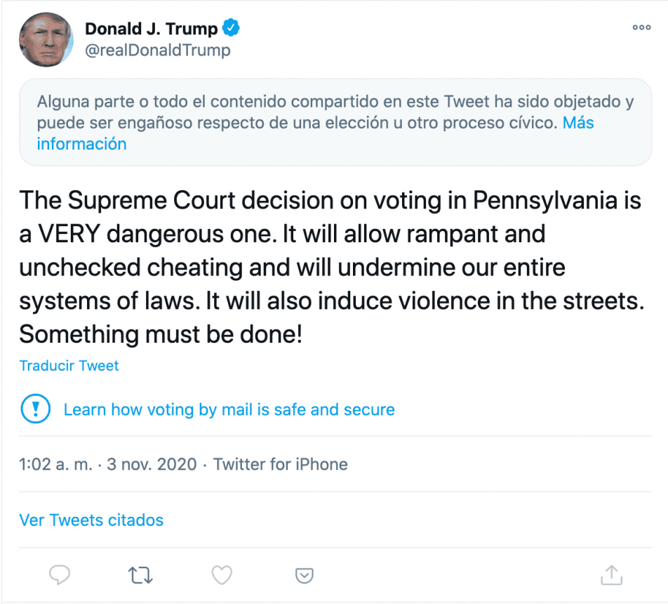Click the exclamation mark info circle icon
The image size is (668, 604).
point(35,409)
